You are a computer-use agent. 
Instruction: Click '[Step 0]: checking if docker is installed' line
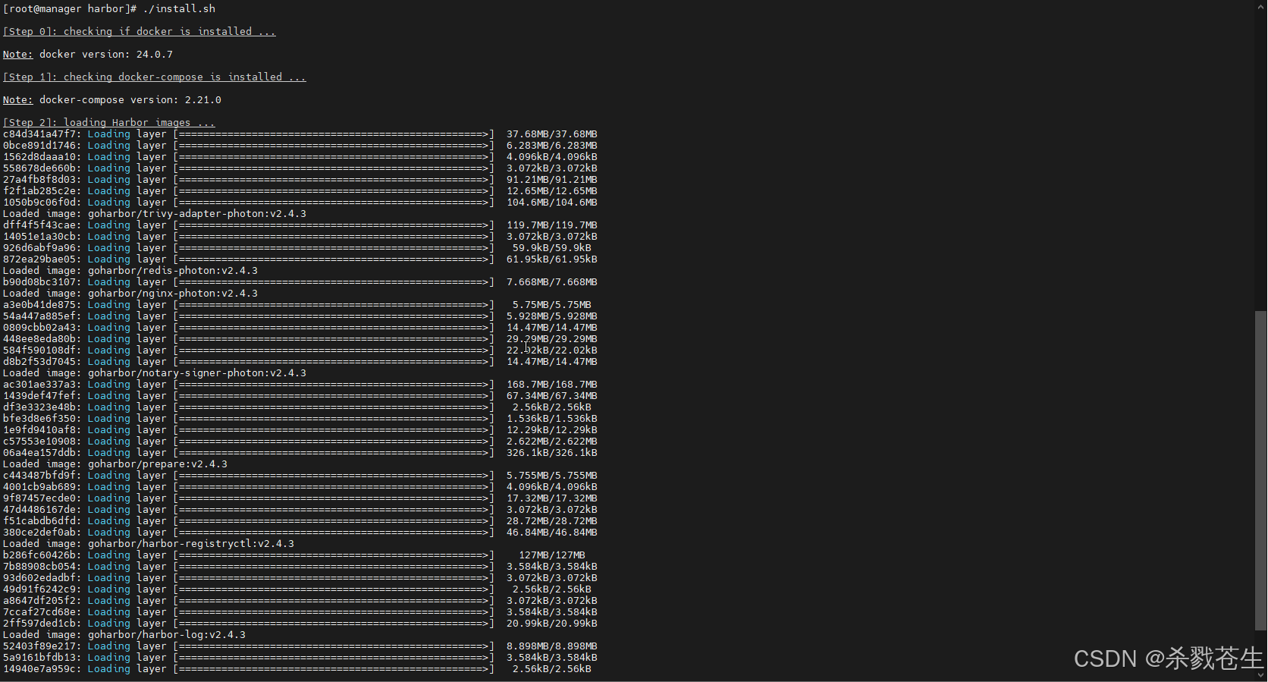pos(139,32)
